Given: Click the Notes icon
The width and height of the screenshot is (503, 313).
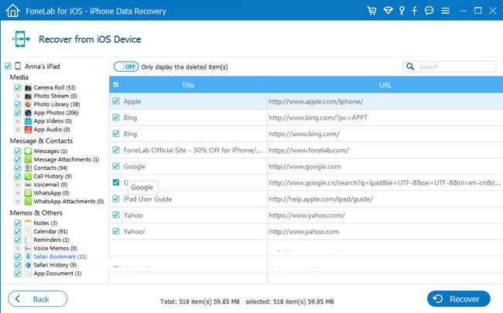Looking at the screenshot, I should pyautogui.click(x=28, y=223).
